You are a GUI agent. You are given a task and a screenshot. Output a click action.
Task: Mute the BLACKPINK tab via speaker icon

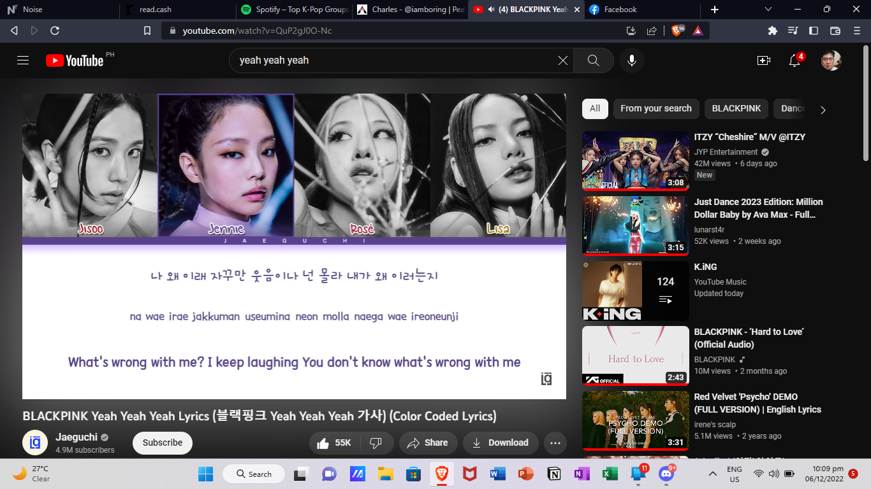pyautogui.click(x=492, y=10)
